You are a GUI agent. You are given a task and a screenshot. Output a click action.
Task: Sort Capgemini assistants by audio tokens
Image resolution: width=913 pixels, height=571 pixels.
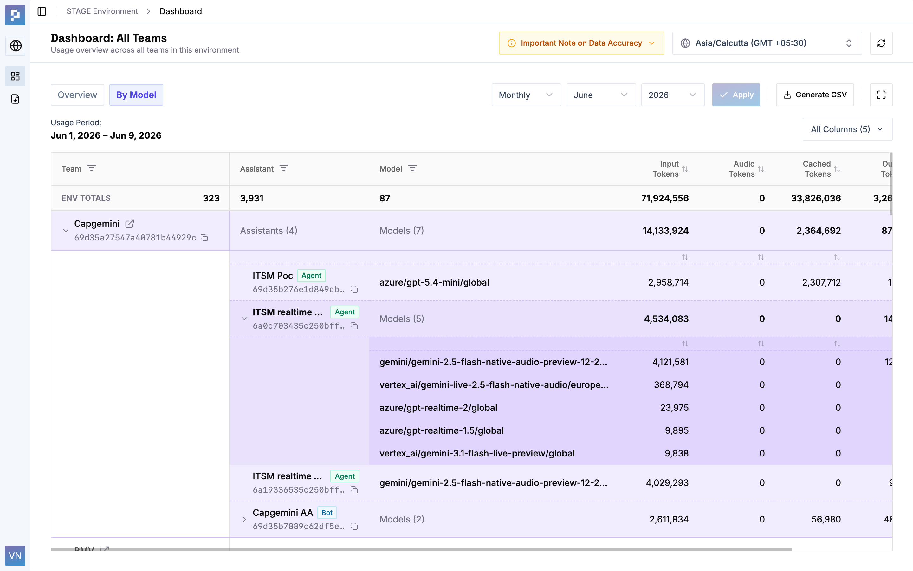coord(761,257)
